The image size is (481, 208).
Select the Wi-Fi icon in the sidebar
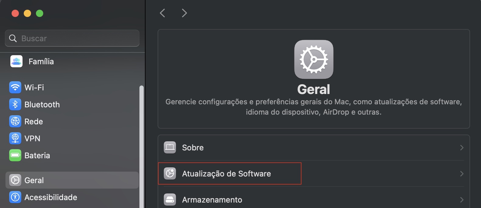click(15, 87)
